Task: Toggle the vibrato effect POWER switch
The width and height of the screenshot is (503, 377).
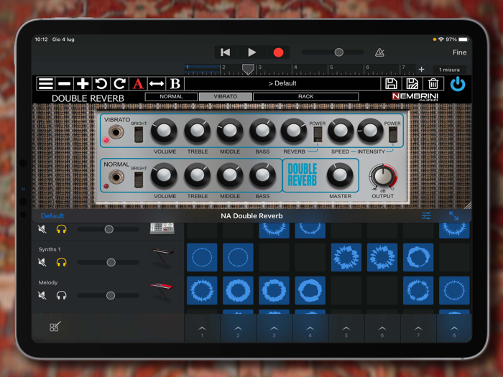Action: click(392, 134)
